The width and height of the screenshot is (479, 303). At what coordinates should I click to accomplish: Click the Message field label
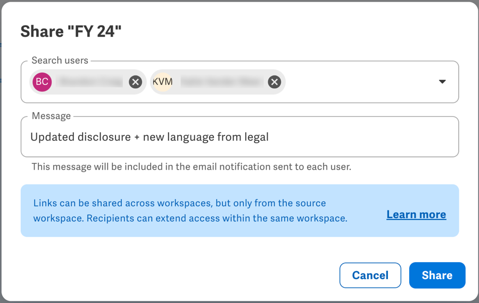coord(51,116)
